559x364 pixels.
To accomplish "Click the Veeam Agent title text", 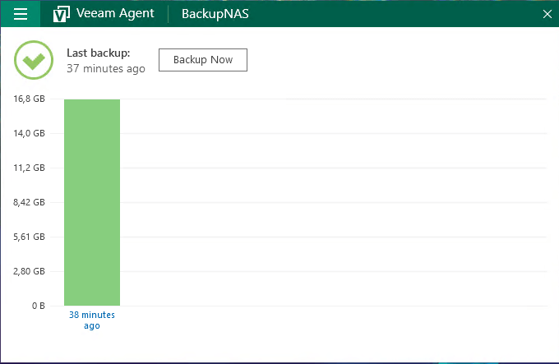I will click(114, 14).
